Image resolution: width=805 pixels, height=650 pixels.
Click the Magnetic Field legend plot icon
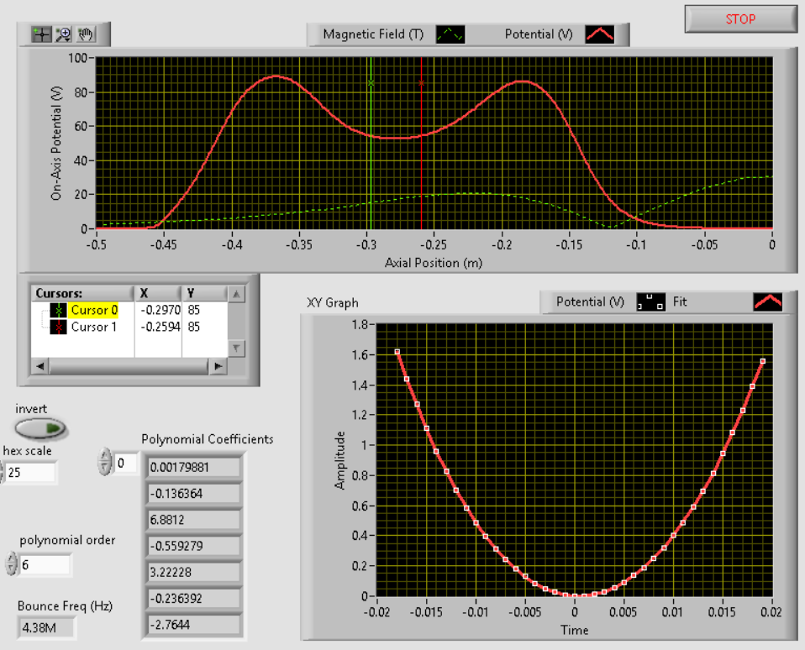pos(450,34)
